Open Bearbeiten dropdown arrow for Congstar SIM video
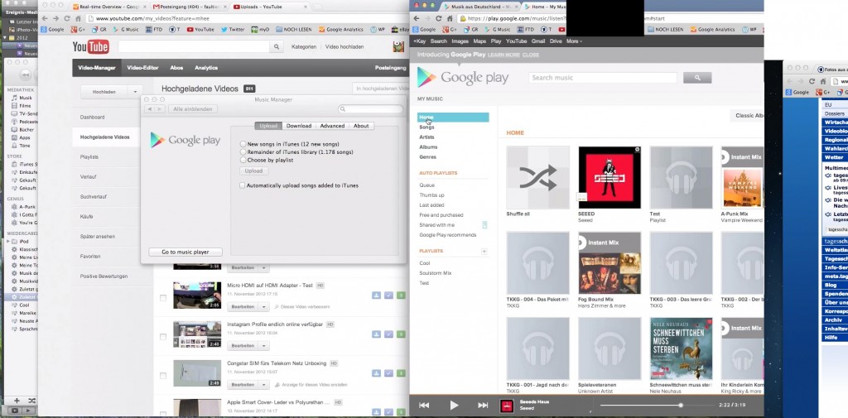This screenshot has width=848, height=418. [264, 385]
